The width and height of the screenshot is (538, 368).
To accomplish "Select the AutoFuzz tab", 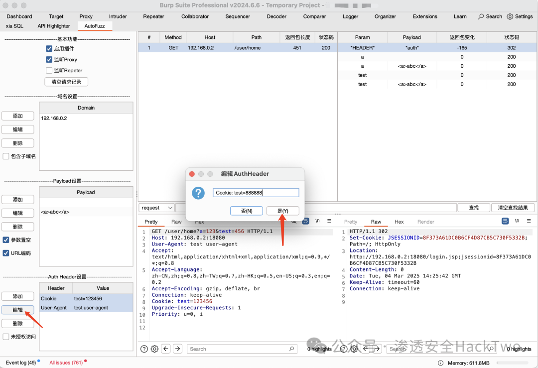I will coord(94,26).
